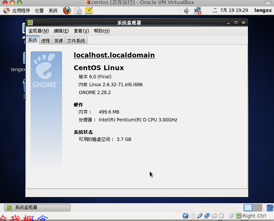Switch to the 进程 tab
The image size is (274, 221).
[45, 41]
